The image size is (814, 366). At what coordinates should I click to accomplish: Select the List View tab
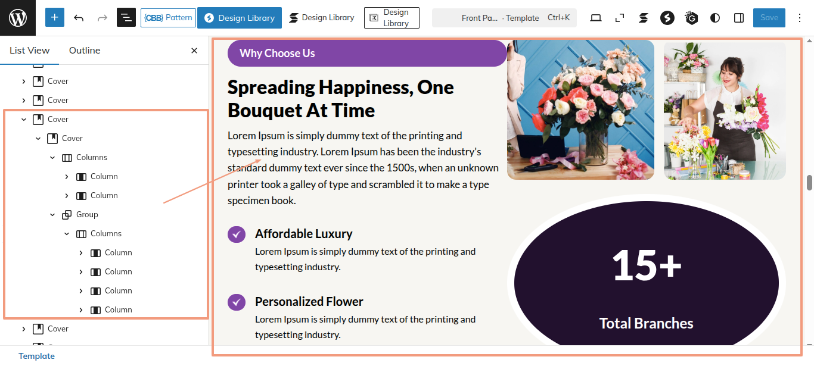point(30,51)
